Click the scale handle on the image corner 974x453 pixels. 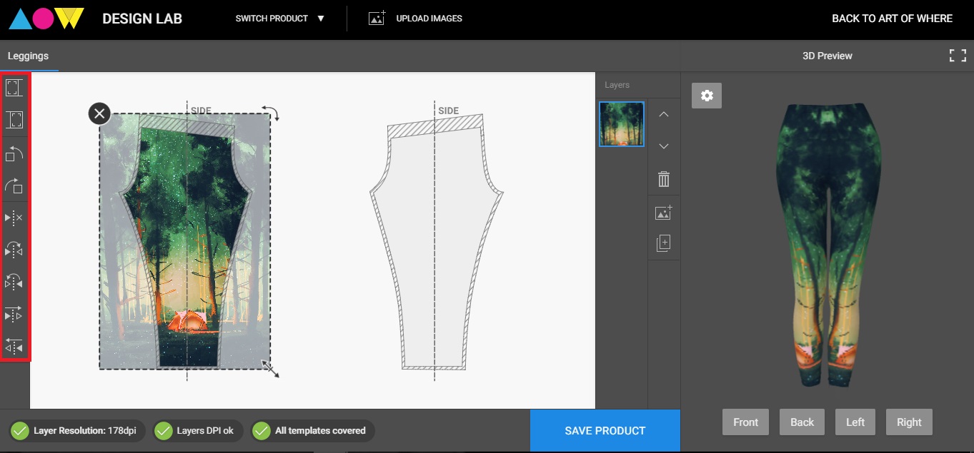pyautogui.click(x=270, y=368)
